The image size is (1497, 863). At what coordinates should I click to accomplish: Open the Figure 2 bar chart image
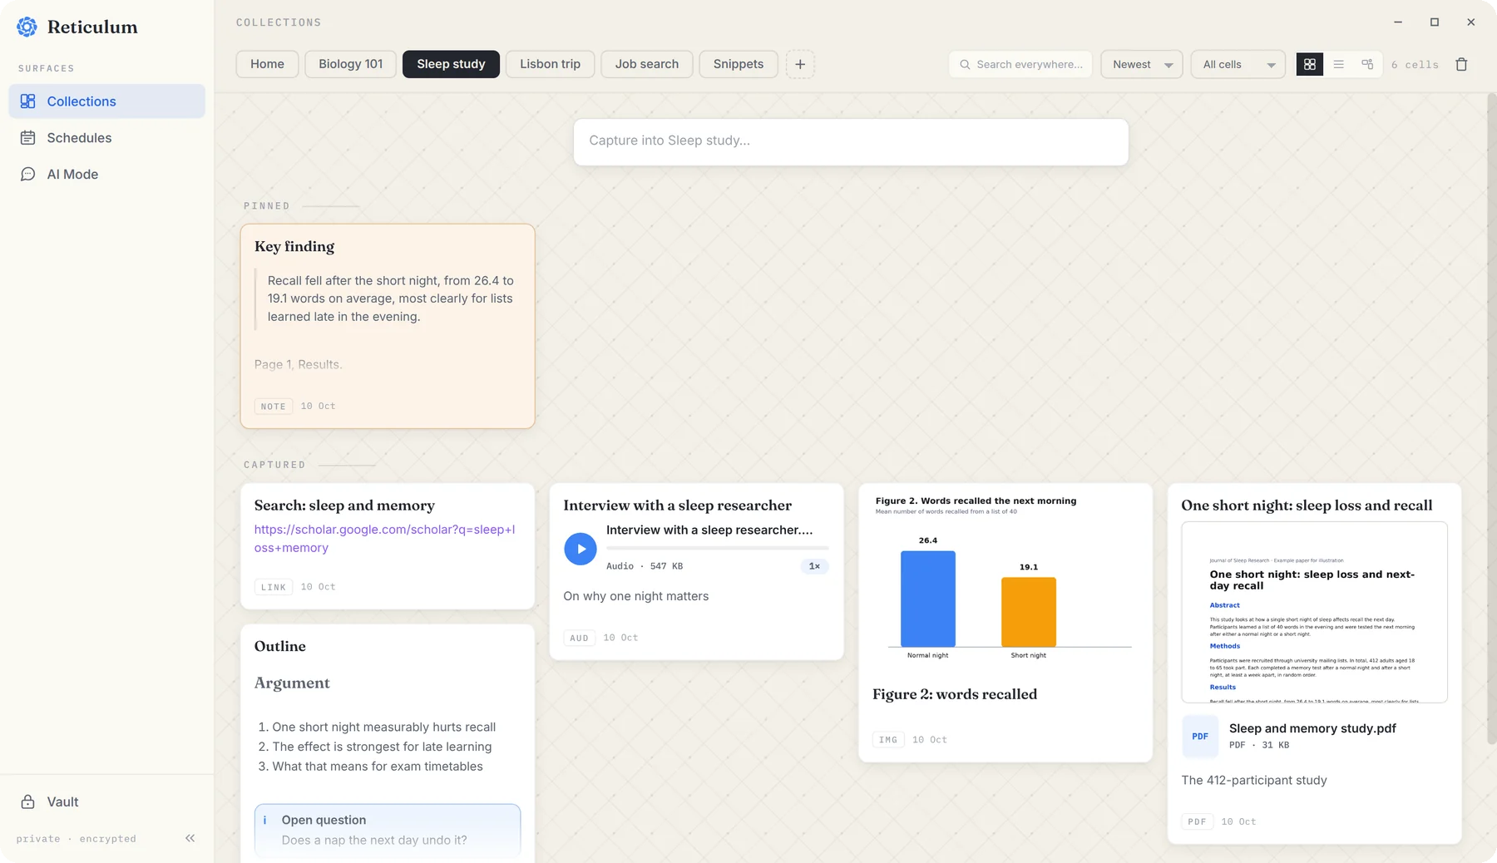[x=1005, y=579]
